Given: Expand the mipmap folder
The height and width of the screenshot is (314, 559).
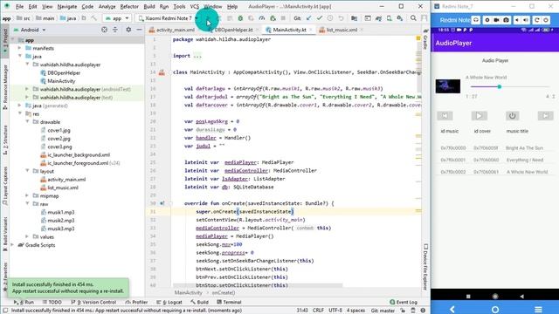Looking at the screenshot, I should tap(27, 195).
